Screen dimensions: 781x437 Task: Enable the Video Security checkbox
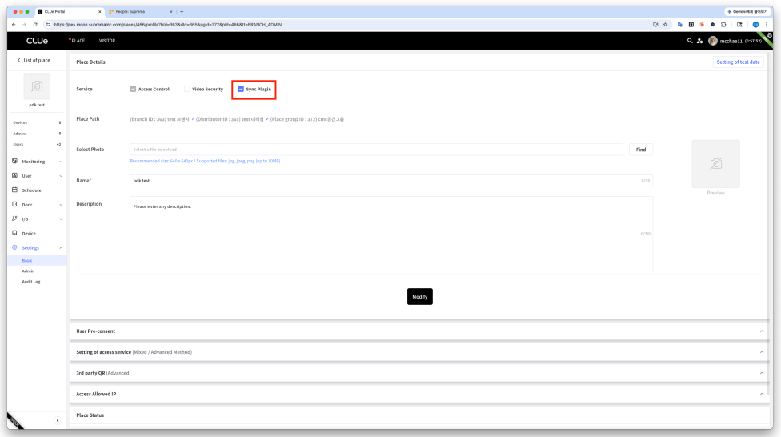(x=186, y=89)
